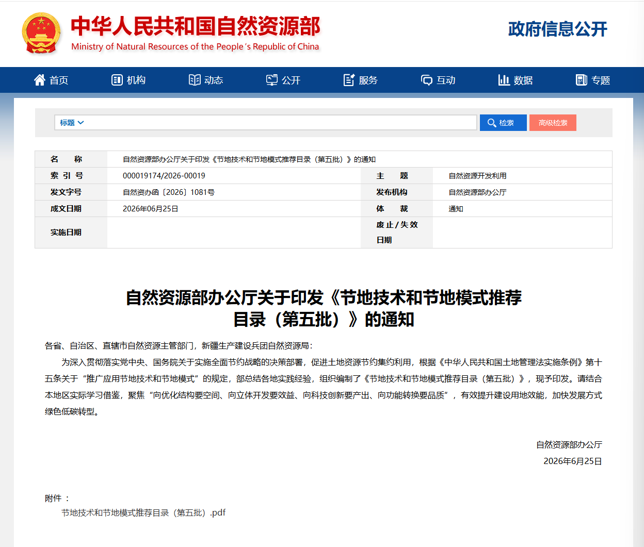Click the 政府信息公开 header title
The width and height of the screenshot is (644, 547).
[558, 29]
